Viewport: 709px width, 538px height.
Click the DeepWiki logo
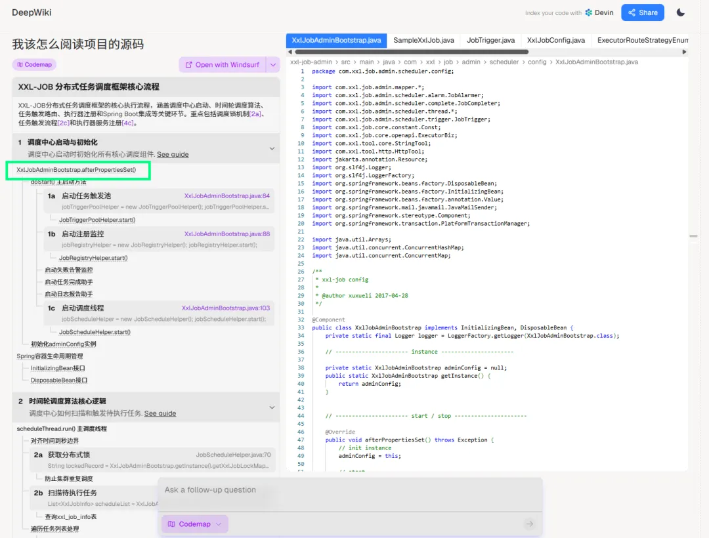click(x=32, y=12)
